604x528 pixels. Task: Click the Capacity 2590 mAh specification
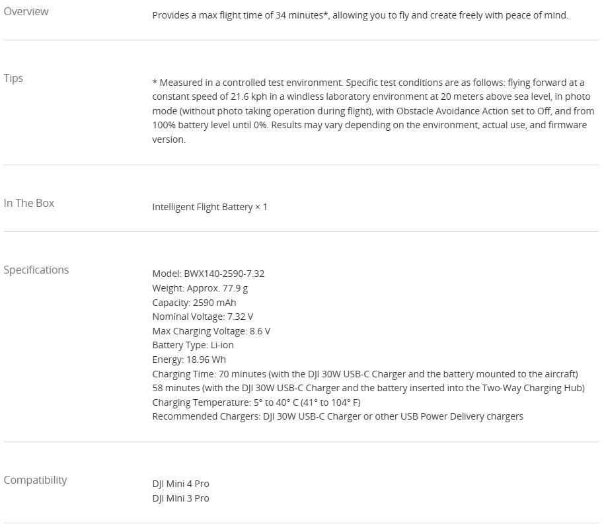pos(194,303)
